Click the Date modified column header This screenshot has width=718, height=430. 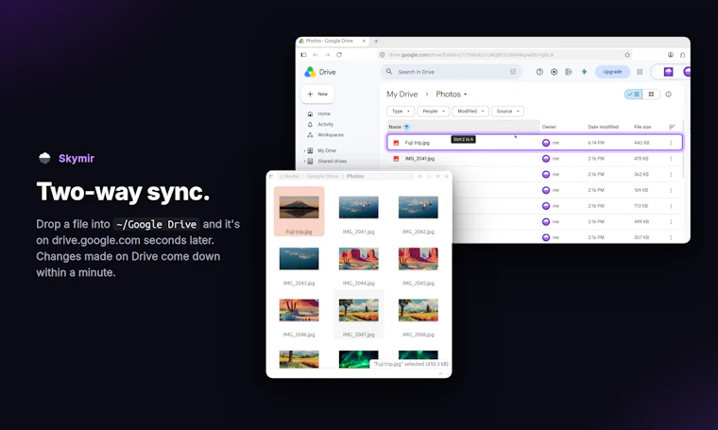pos(603,127)
